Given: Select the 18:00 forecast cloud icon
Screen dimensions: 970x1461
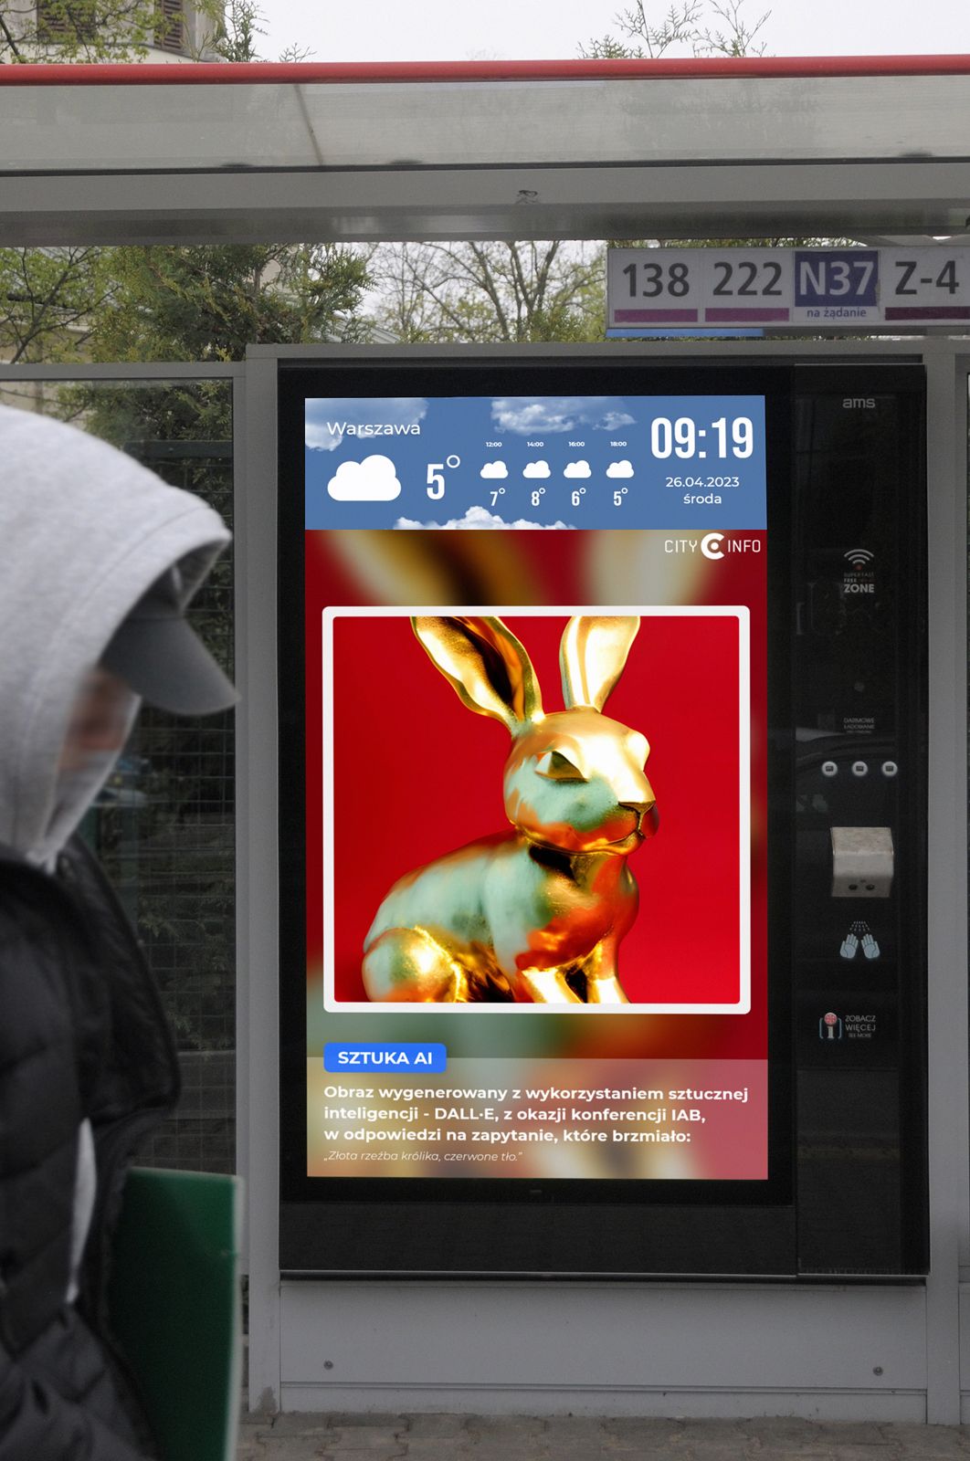Looking at the screenshot, I should pos(619,469).
